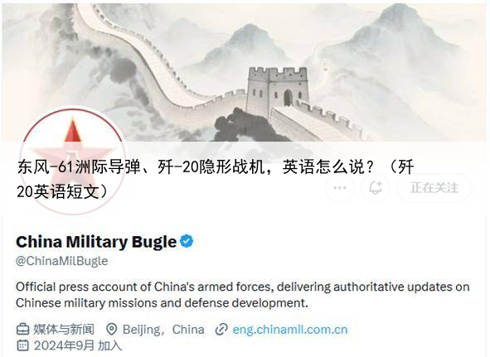Select the 媒体与新闻 category label

[x=64, y=330]
